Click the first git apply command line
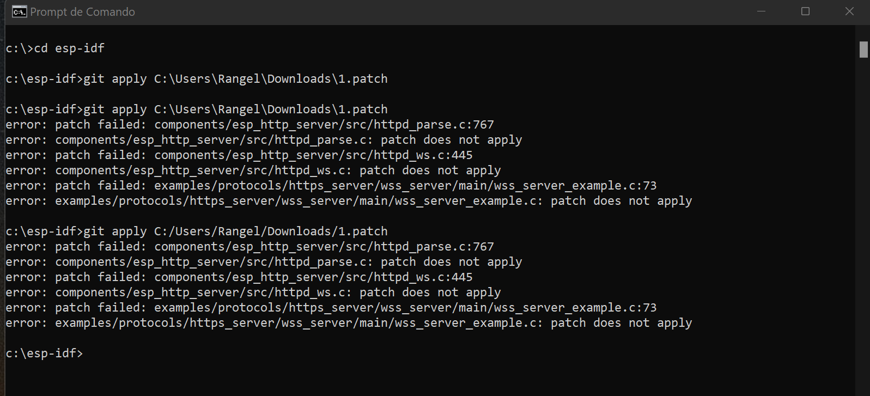 196,78
